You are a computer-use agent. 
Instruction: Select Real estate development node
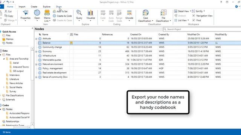click(x=54, y=73)
